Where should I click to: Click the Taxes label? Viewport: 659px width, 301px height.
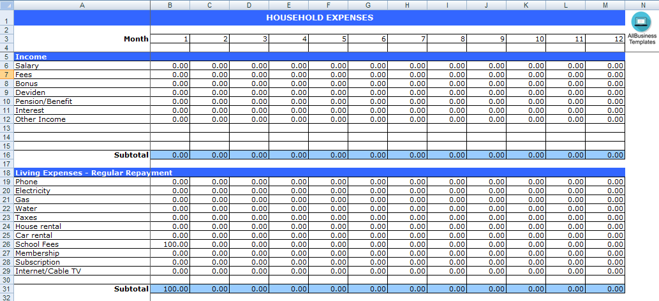coord(26,217)
